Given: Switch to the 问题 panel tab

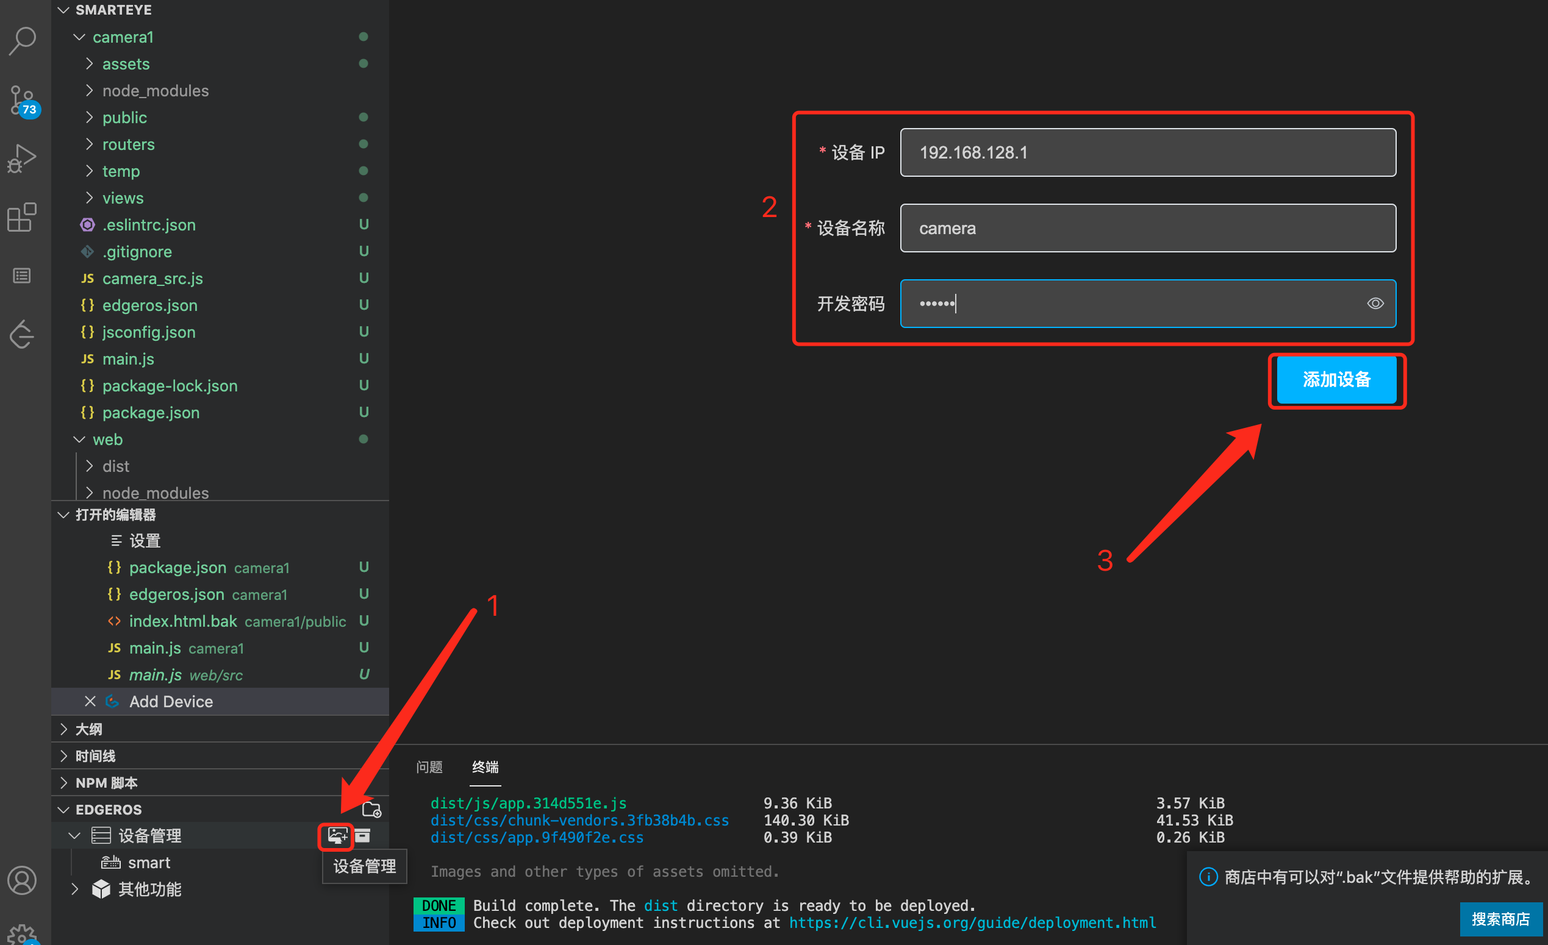Looking at the screenshot, I should pyautogui.click(x=429, y=767).
